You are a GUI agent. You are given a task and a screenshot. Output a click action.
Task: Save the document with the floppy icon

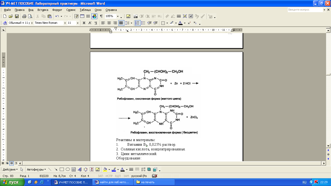[x=17, y=16]
